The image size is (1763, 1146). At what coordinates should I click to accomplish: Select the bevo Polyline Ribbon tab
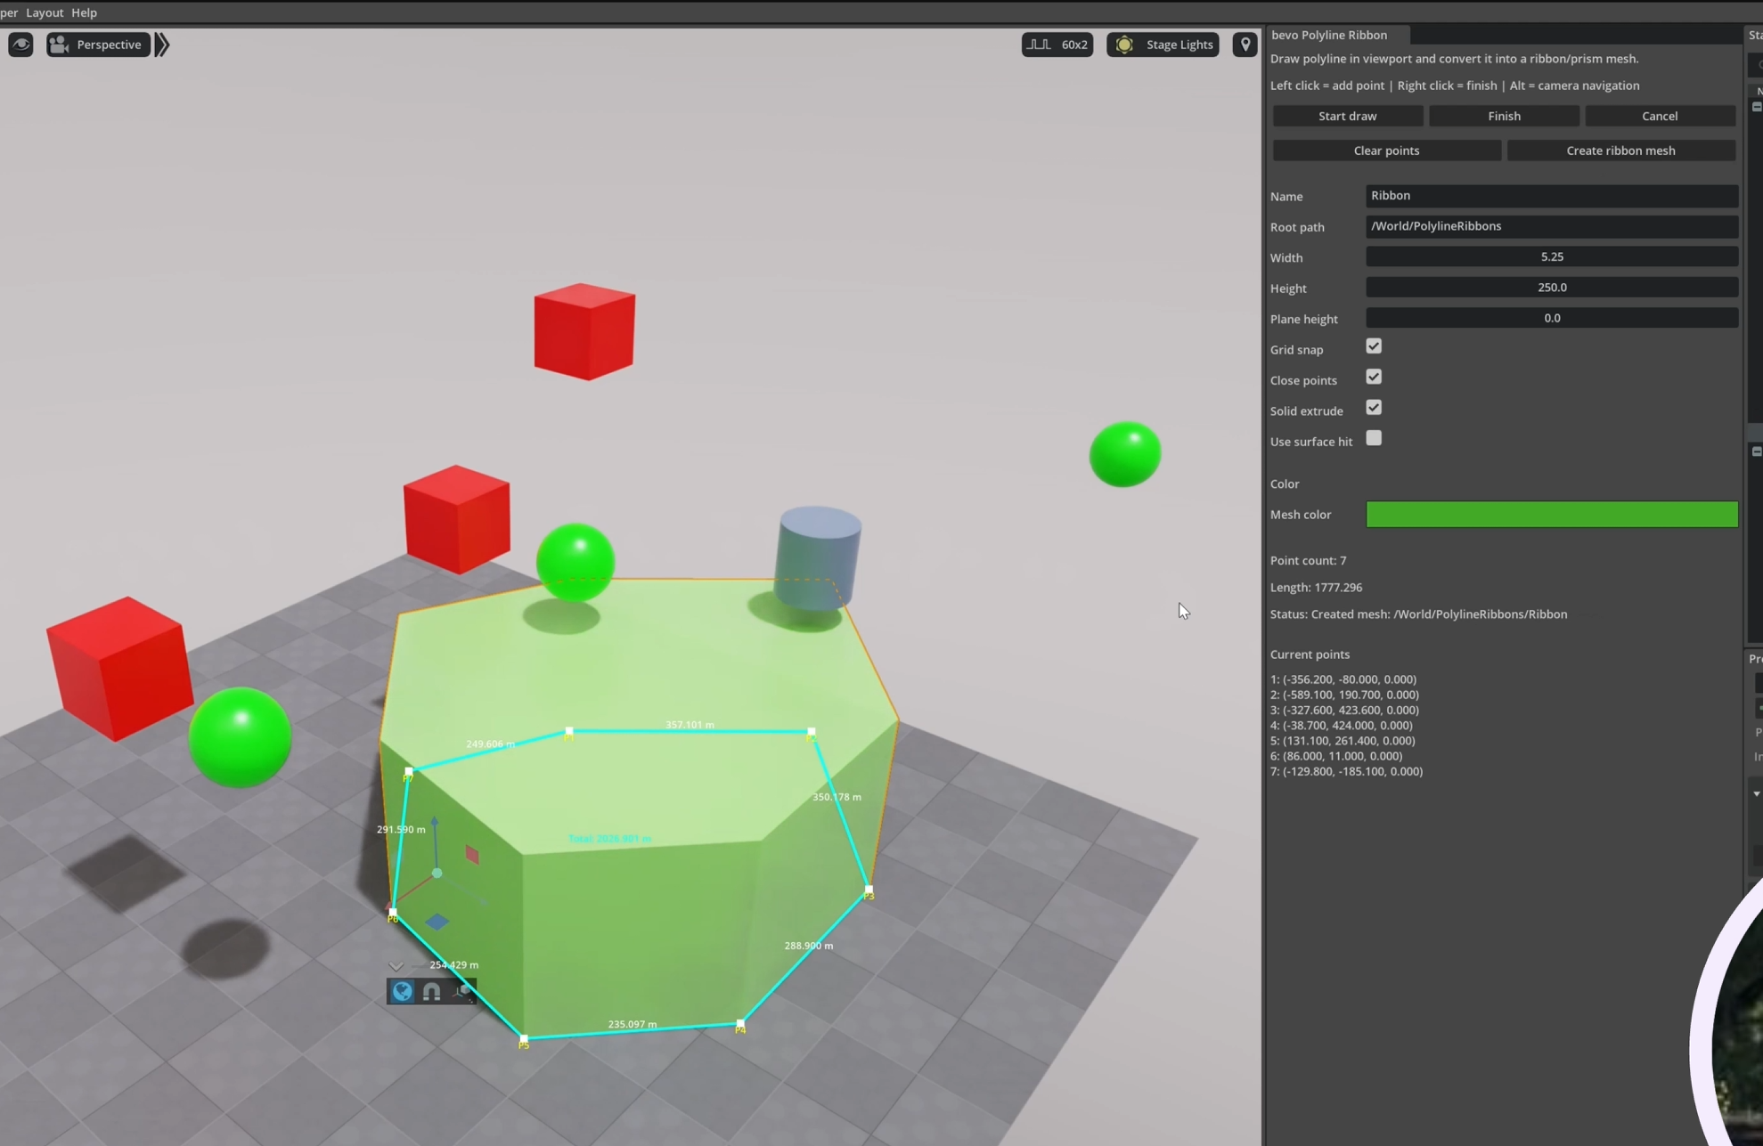(x=1329, y=35)
